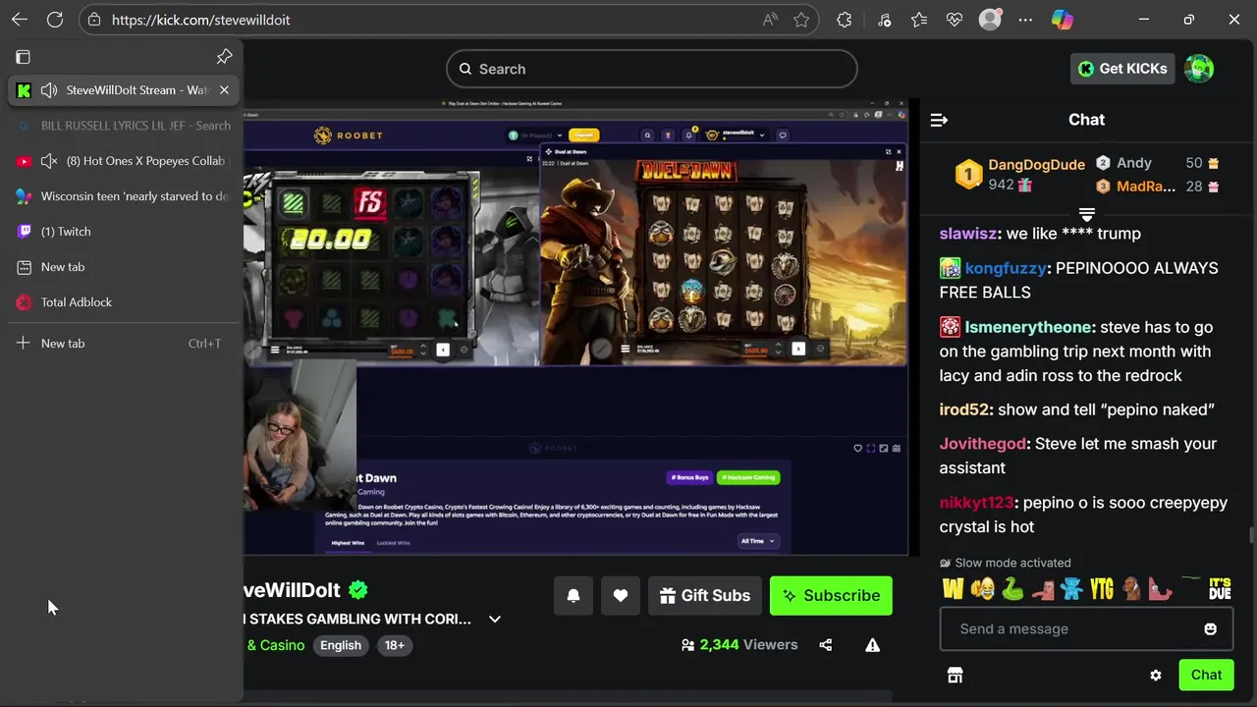Insert the Patrick star emote
1257x707 pixels.
pyautogui.click(x=1160, y=589)
